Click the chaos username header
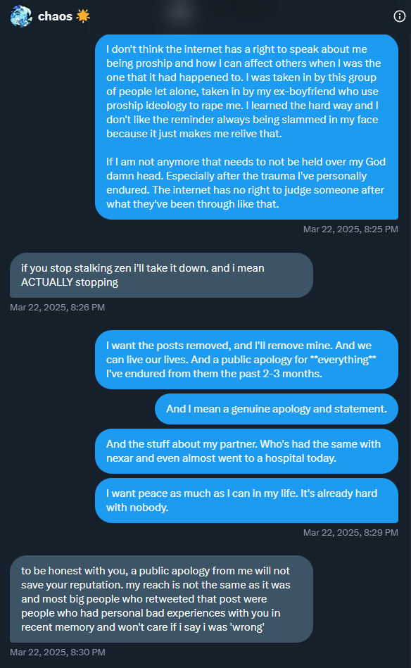The width and height of the screenshot is (411, 668). (55, 16)
